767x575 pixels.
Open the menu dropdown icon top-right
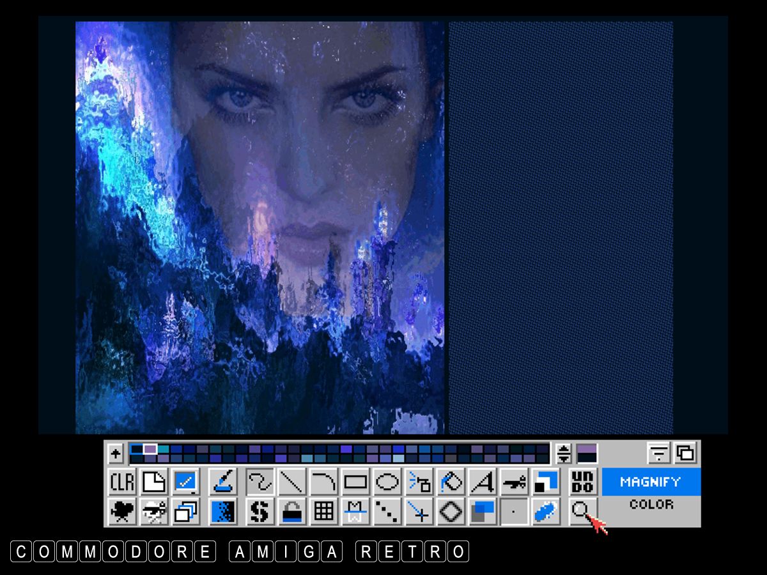coord(658,453)
